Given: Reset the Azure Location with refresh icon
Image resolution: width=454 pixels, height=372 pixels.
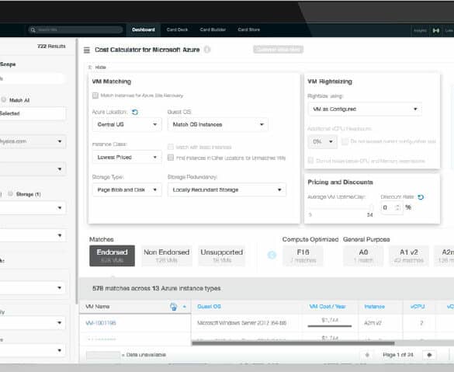Looking at the screenshot, I should click(x=135, y=112).
